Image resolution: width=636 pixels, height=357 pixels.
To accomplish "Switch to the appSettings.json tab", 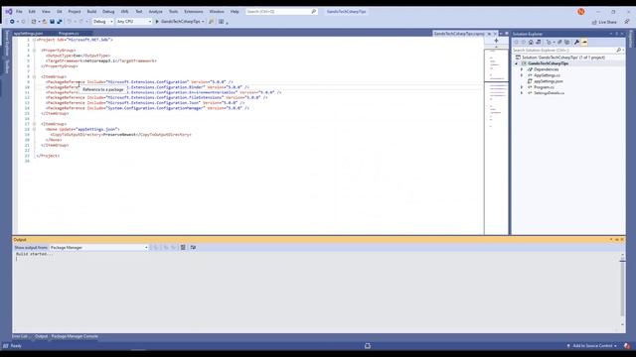I will pyautogui.click(x=28, y=34).
